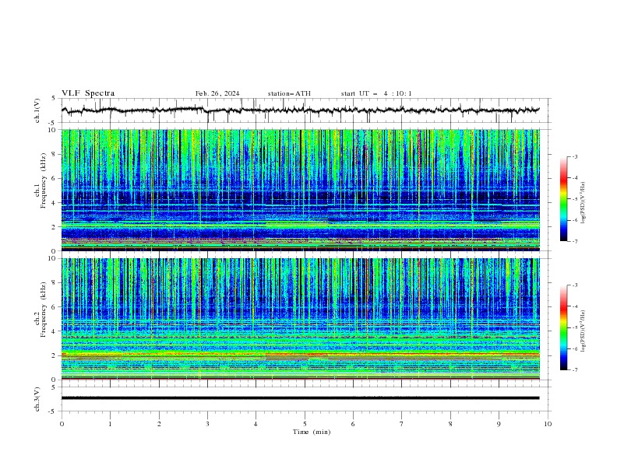Click the ch.1 frequency axis "8" tick
The width and height of the screenshot is (617, 476).
tap(55, 154)
